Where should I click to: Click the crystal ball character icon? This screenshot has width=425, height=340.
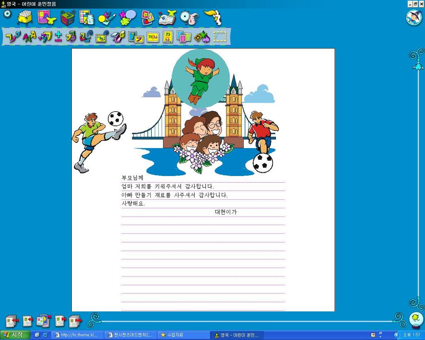pos(416,321)
